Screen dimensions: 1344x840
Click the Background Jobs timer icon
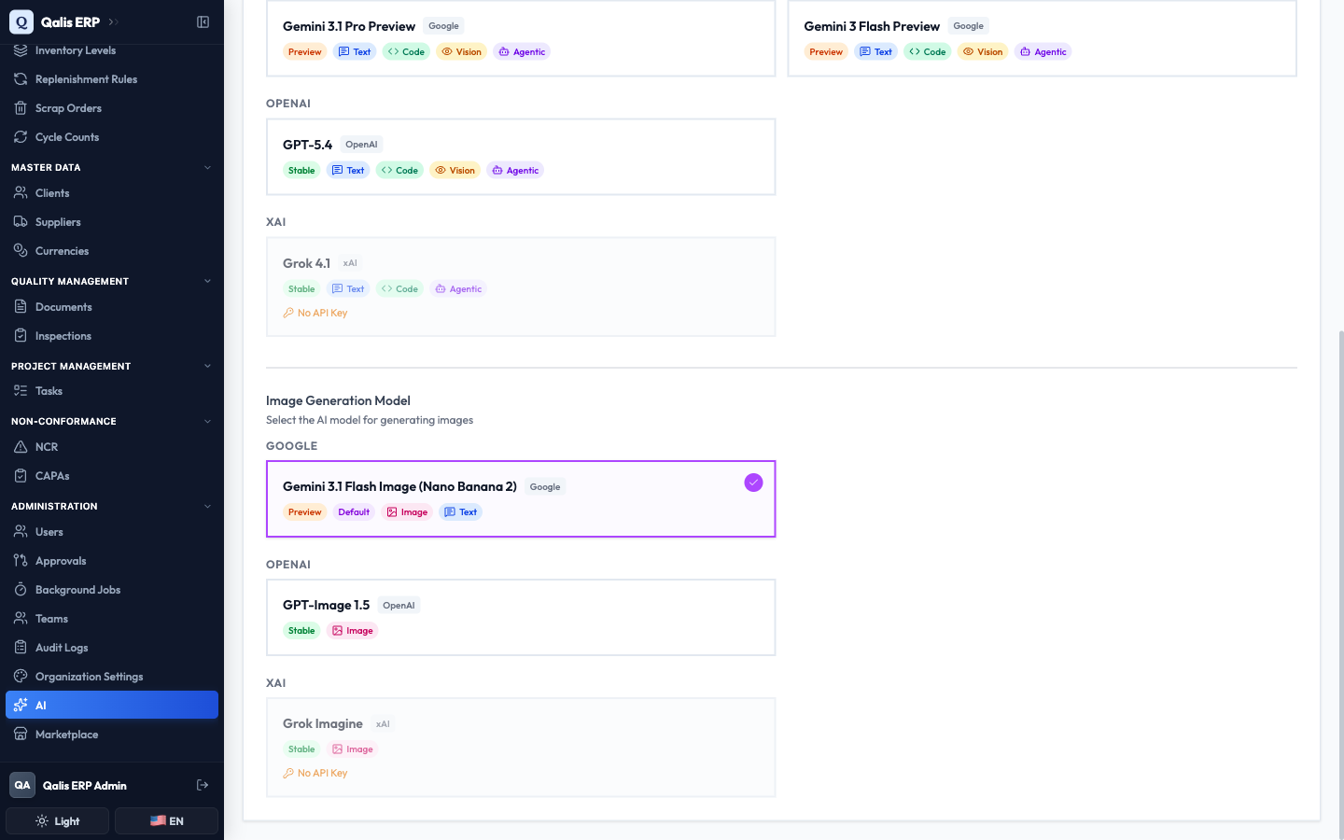point(21,590)
